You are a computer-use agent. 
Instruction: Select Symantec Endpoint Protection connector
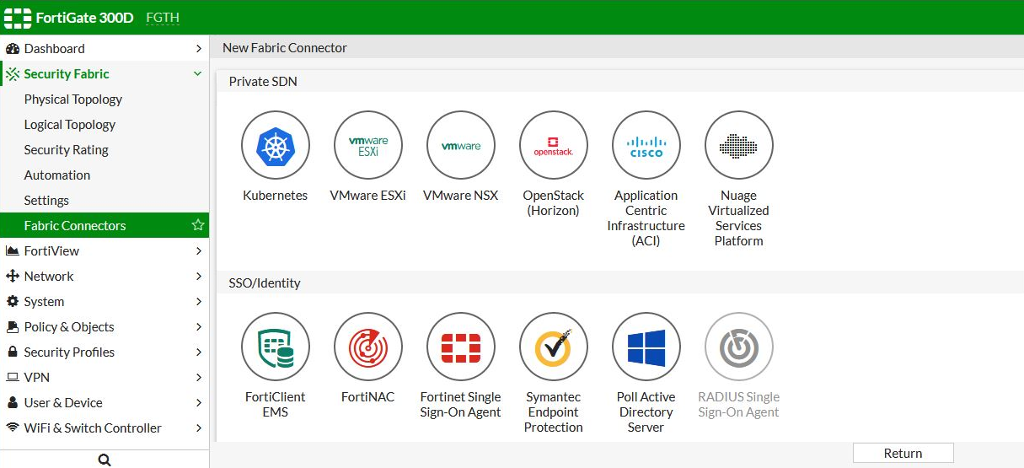[x=554, y=347]
